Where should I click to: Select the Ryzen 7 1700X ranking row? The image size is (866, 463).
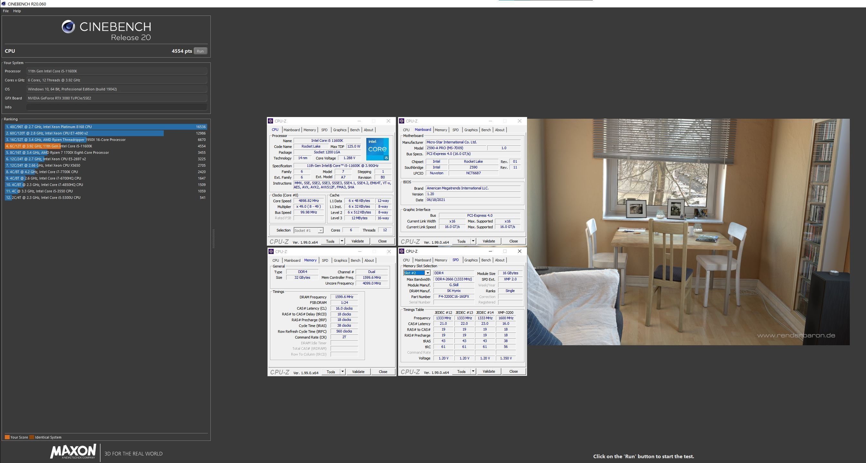click(x=105, y=152)
